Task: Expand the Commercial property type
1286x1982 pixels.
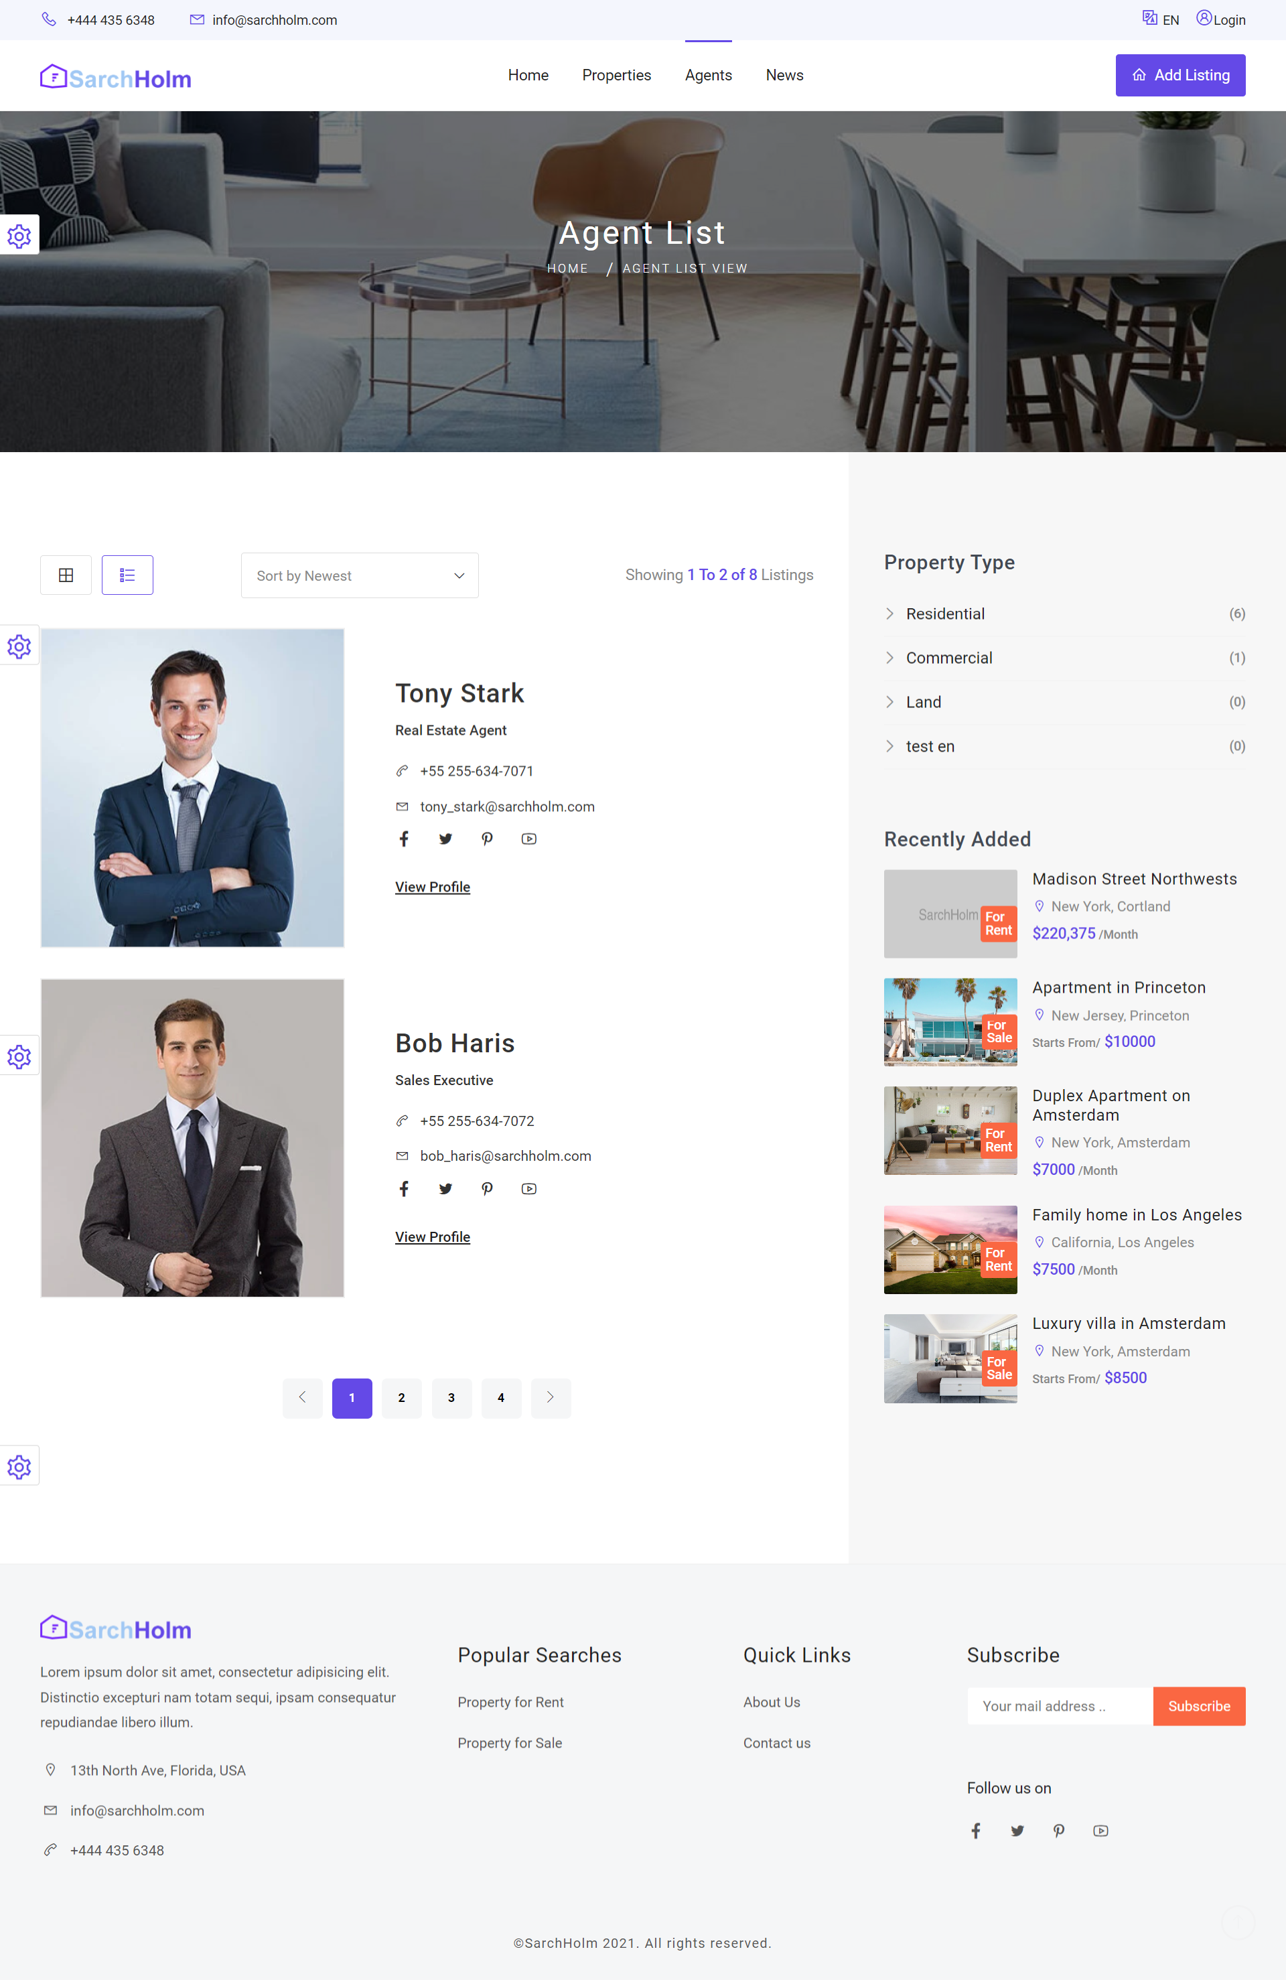Action: tap(948, 658)
